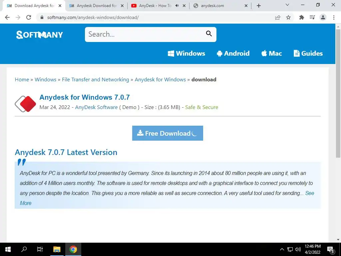Open Chrome three-dot menu

point(334,17)
